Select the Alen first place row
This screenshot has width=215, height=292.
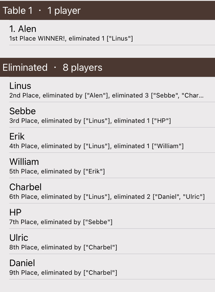tap(107, 33)
